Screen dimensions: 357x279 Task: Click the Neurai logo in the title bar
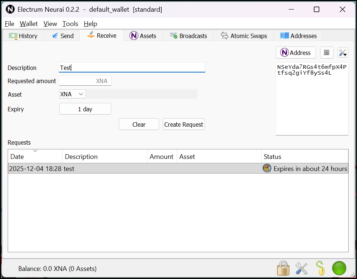coord(10,9)
